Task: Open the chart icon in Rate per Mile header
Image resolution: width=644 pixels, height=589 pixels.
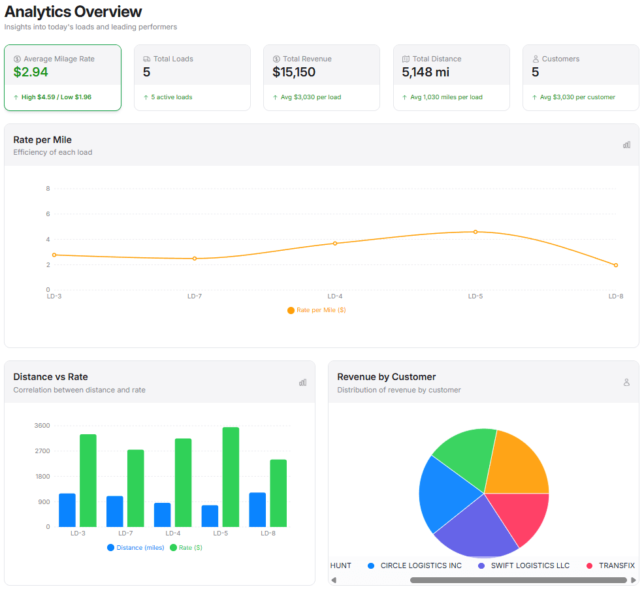Action: (x=626, y=145)
